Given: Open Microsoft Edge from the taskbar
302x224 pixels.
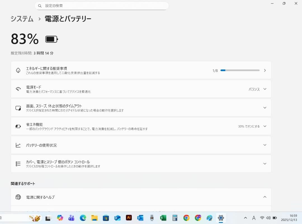Looking at the screenshot, I should click(82, 218).
